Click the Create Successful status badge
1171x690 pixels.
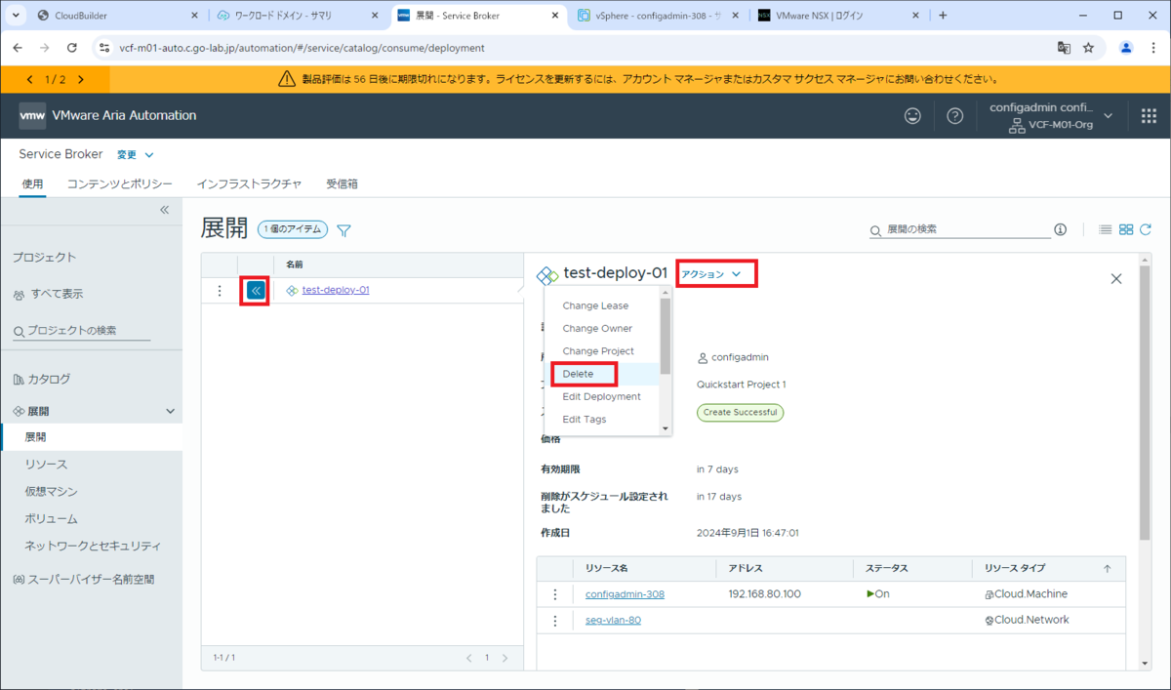point(740,412)
